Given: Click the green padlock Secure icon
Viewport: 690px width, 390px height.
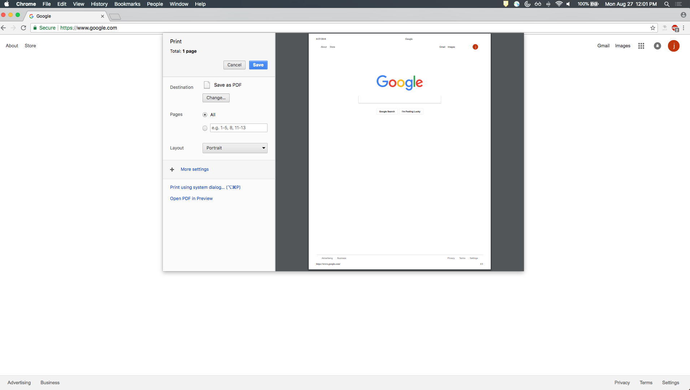Looking at the screenshot, I should [35, 28].
